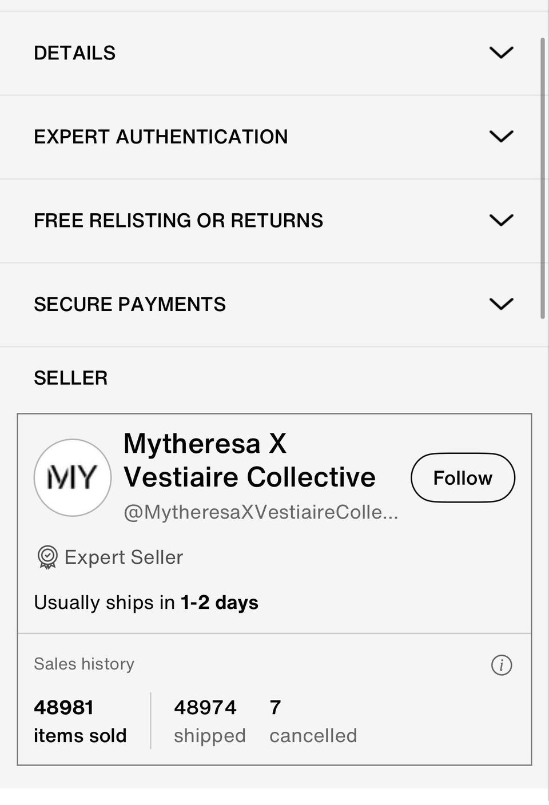Click the MY seller avatar logo
The width and height of the screenshot is (549, 805).
point(73,477)
